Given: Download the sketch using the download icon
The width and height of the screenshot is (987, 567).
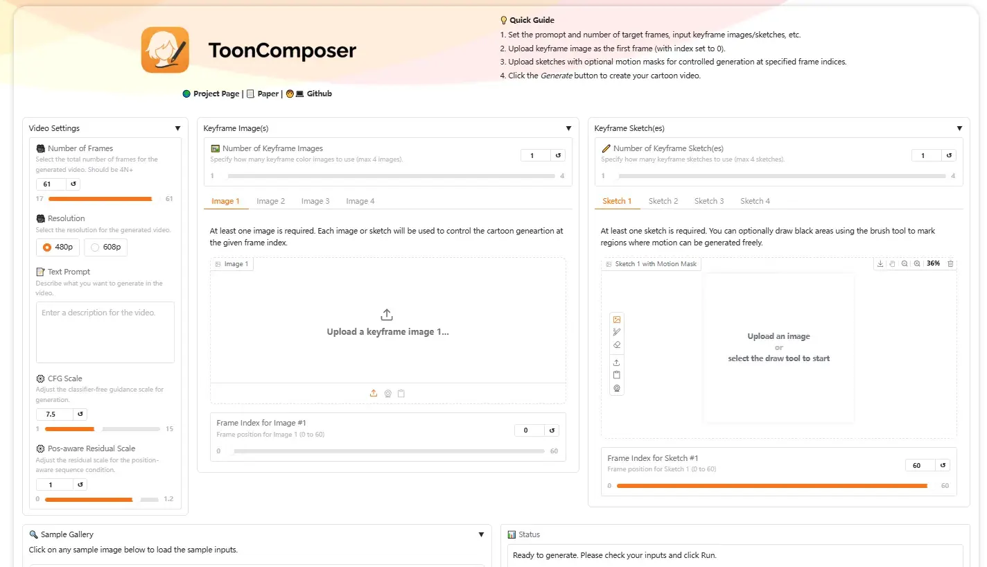Looking at the screenshot, I should [x=880, y=264].
